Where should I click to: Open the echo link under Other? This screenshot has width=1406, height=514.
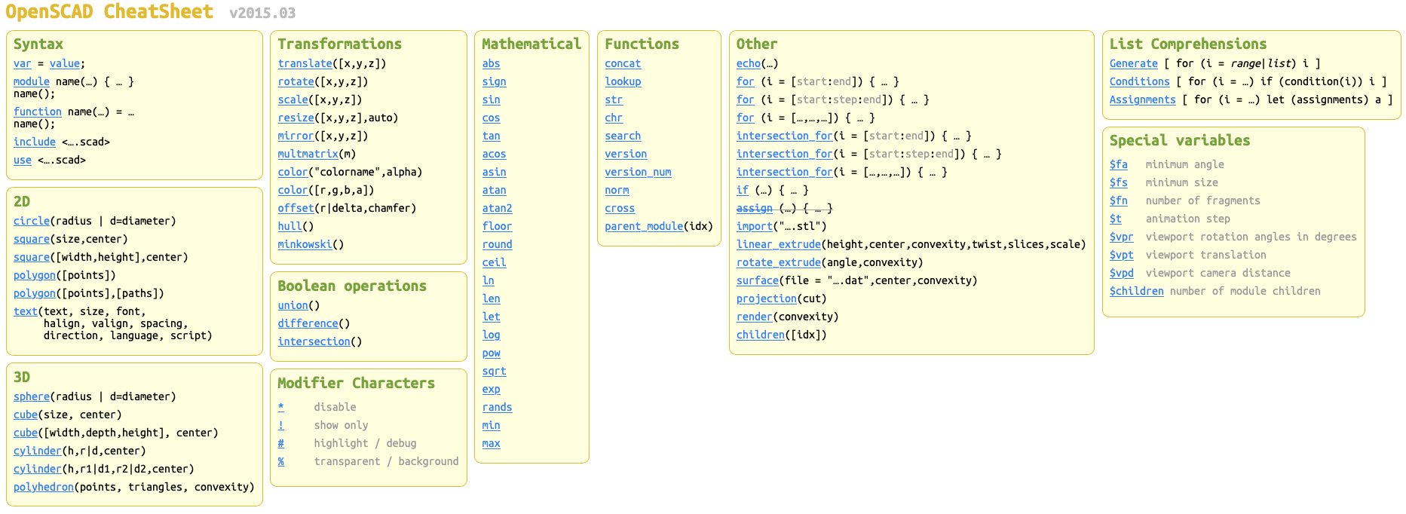click(x=749, y=64)
